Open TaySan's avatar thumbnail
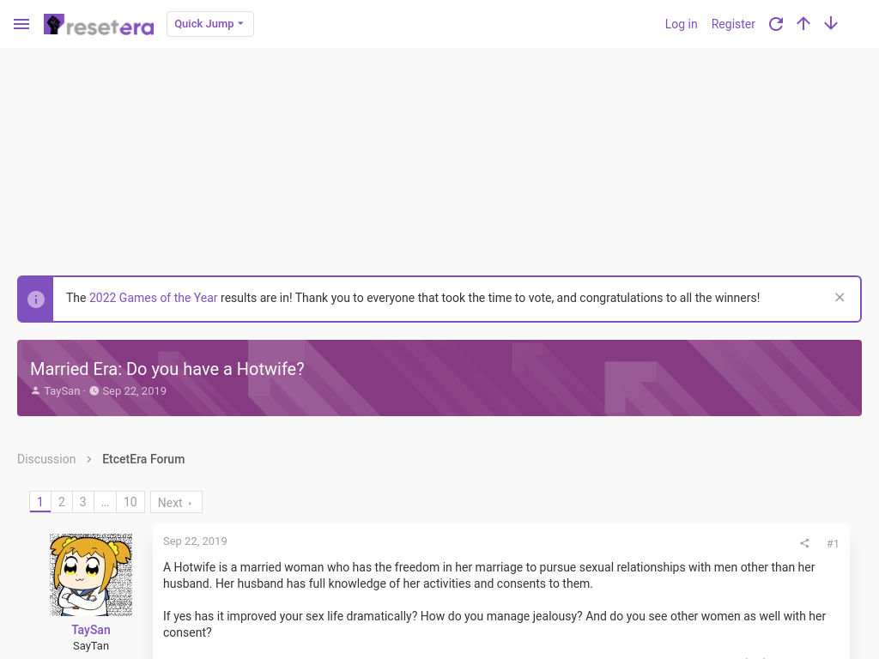The height and width of the screenshot is (659, 879). point(91,575)
